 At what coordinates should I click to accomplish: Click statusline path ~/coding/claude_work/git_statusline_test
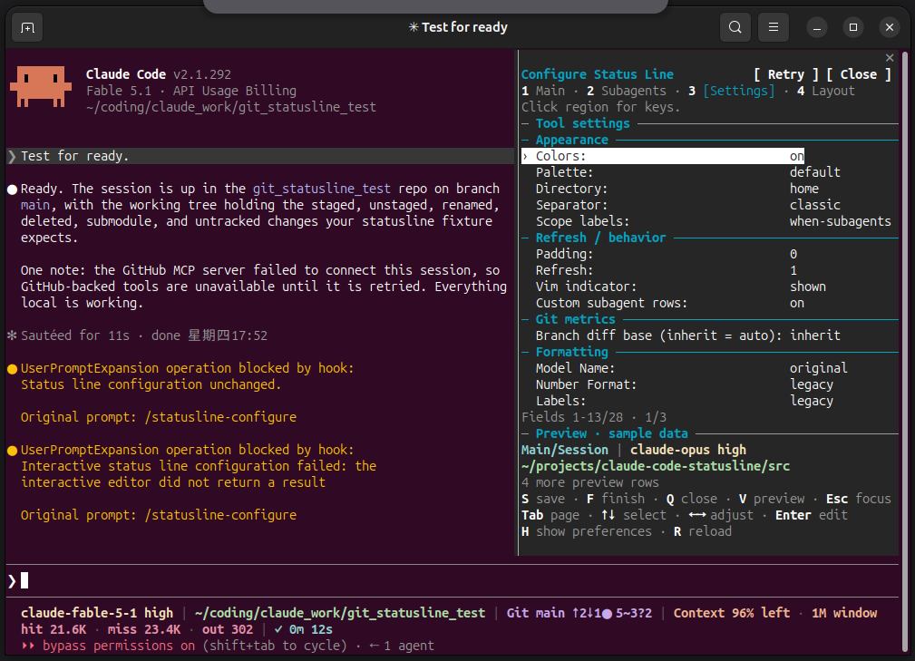point(340,613)
